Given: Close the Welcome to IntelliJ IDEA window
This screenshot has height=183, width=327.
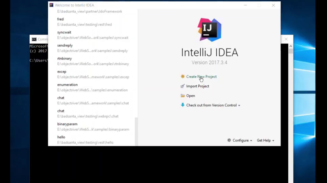Looking at the screenshot, I should pyautogui.click(x=273, y=5).
